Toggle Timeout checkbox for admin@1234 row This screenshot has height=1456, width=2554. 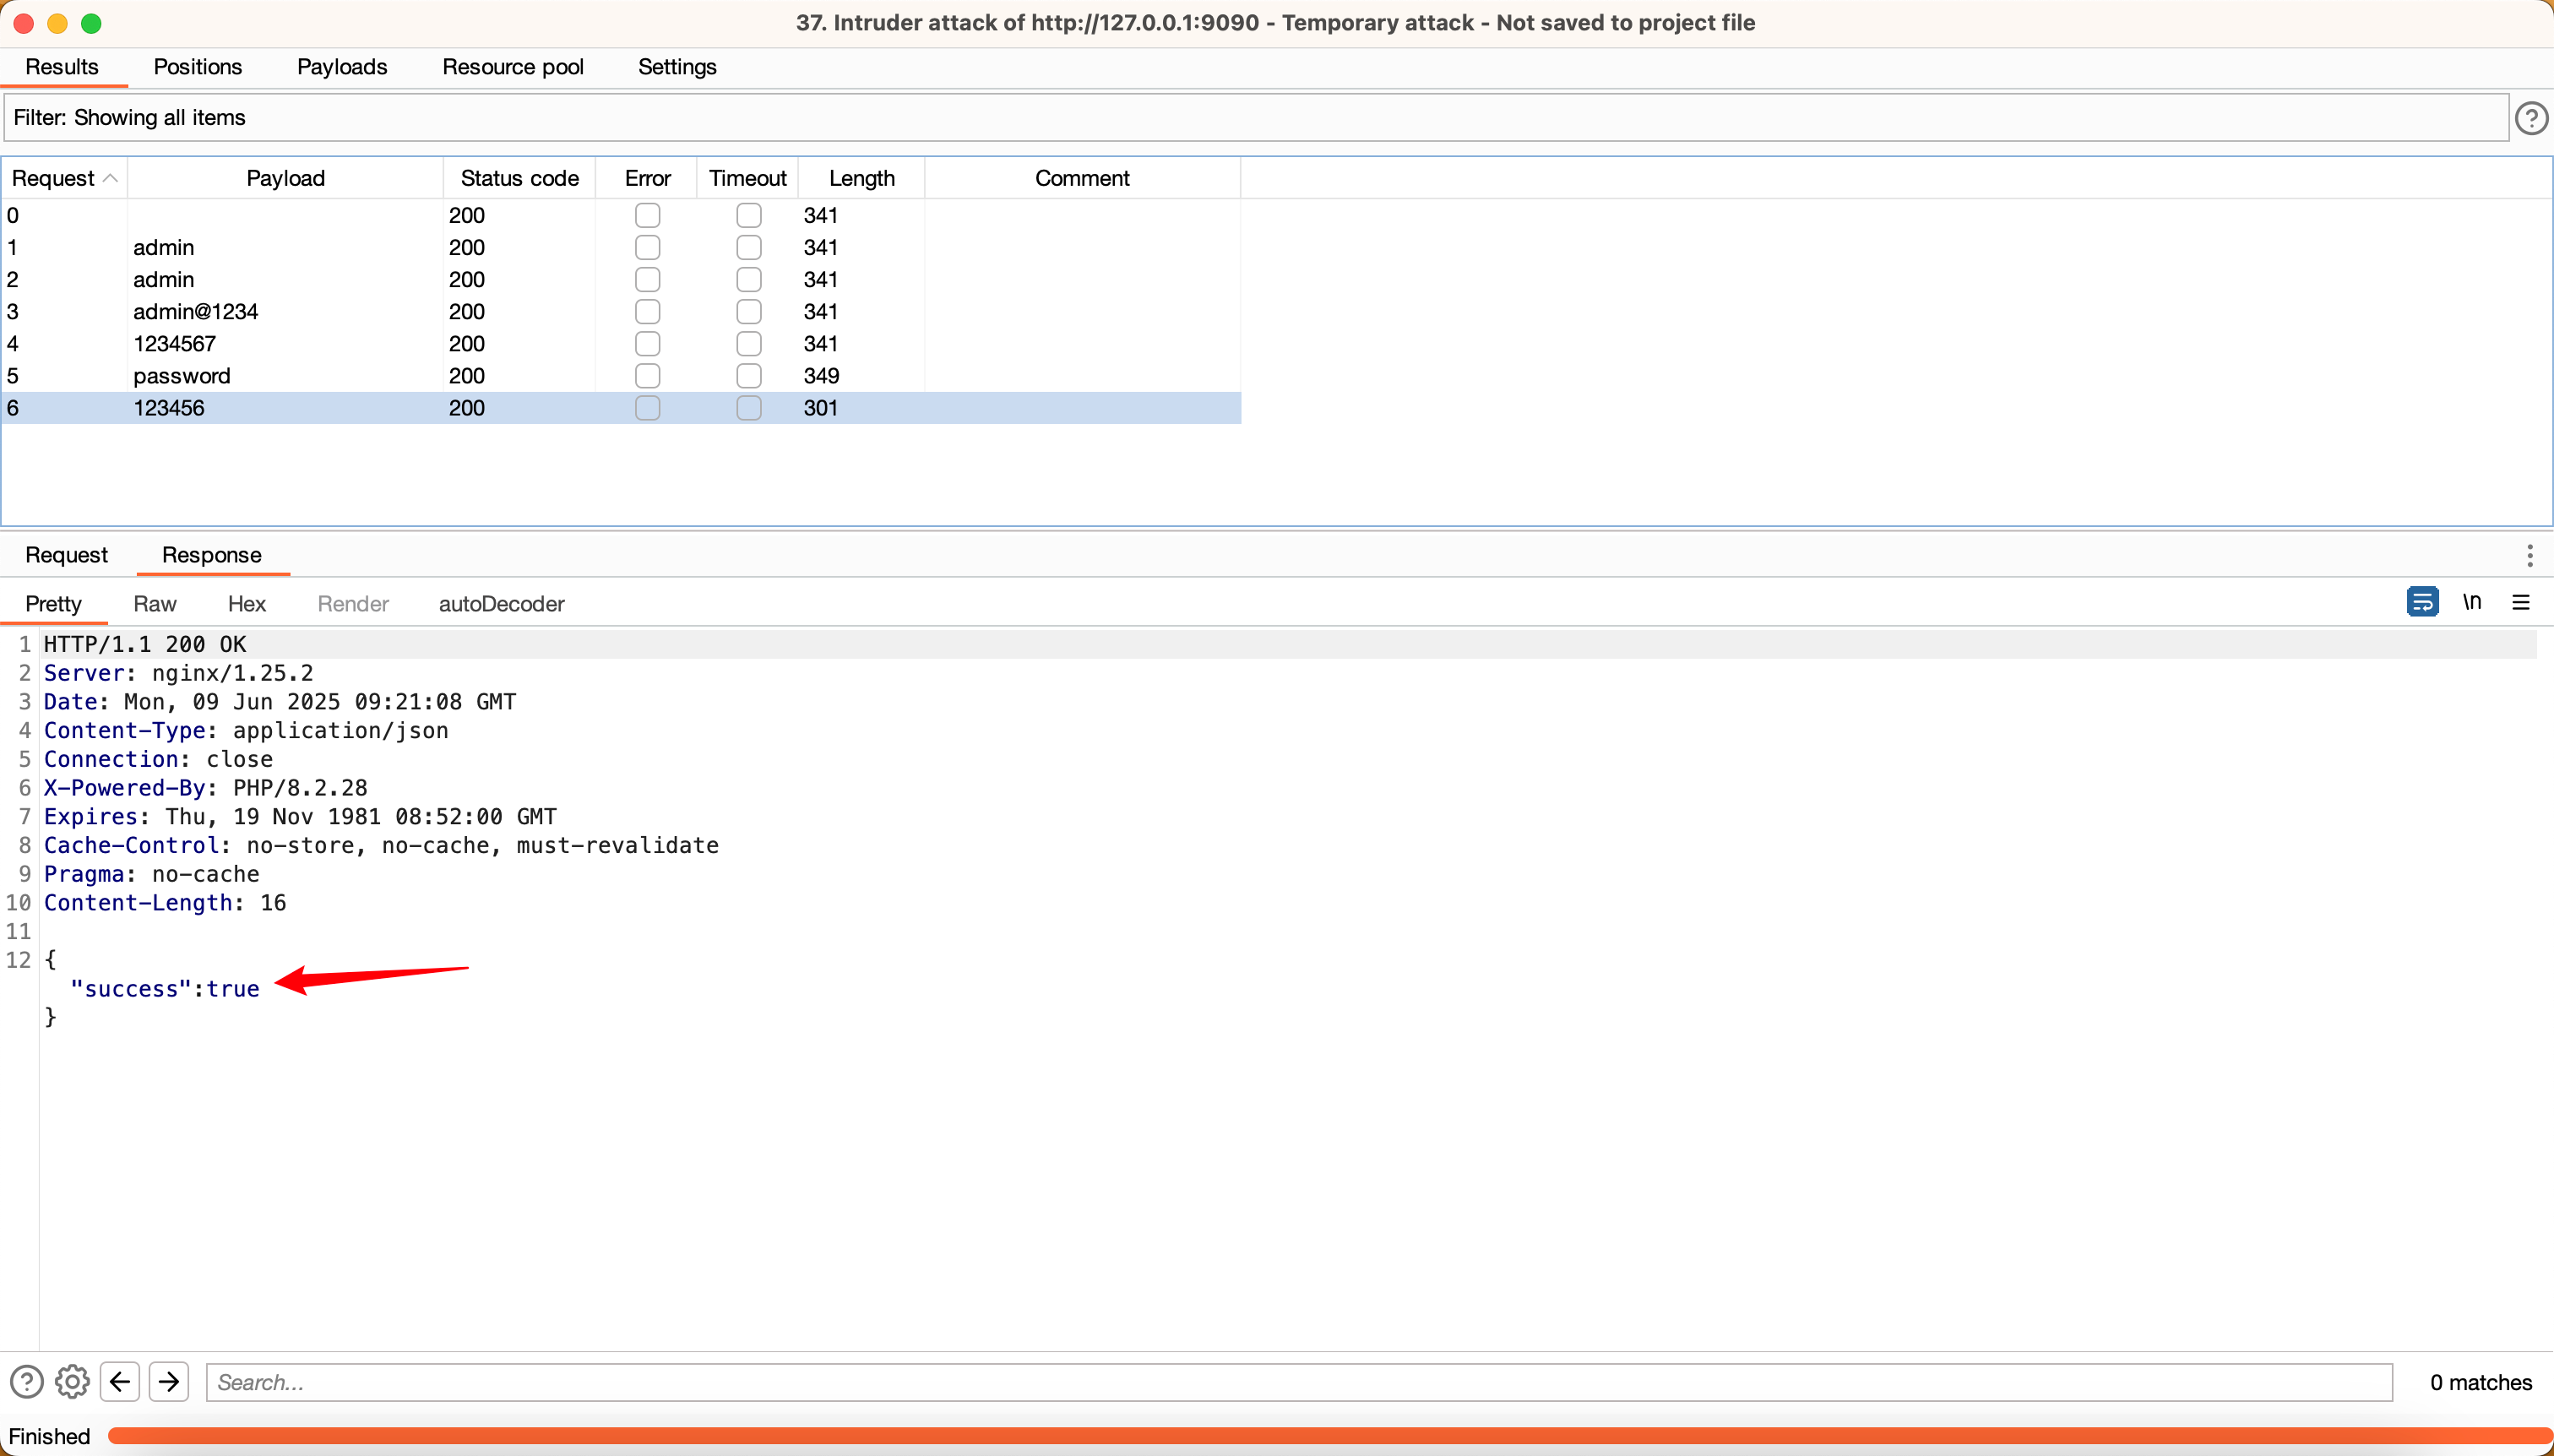pos(748,311)
